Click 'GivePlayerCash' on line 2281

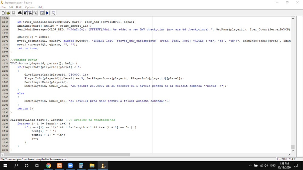(37, 74)
